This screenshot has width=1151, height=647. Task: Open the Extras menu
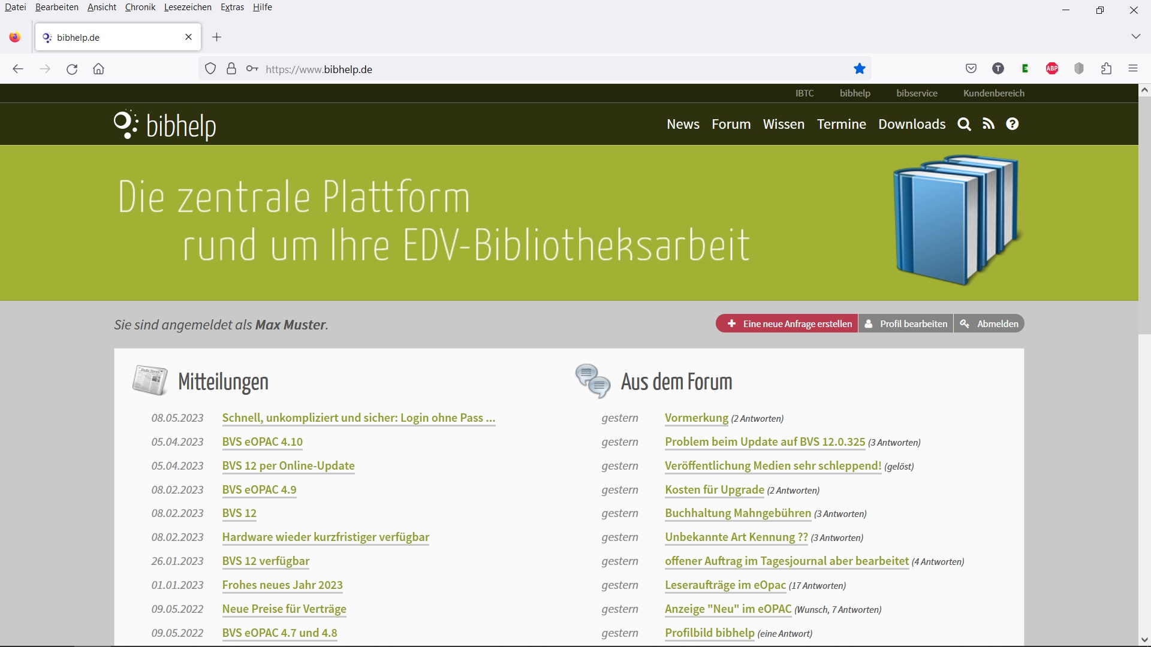[232, 7]
